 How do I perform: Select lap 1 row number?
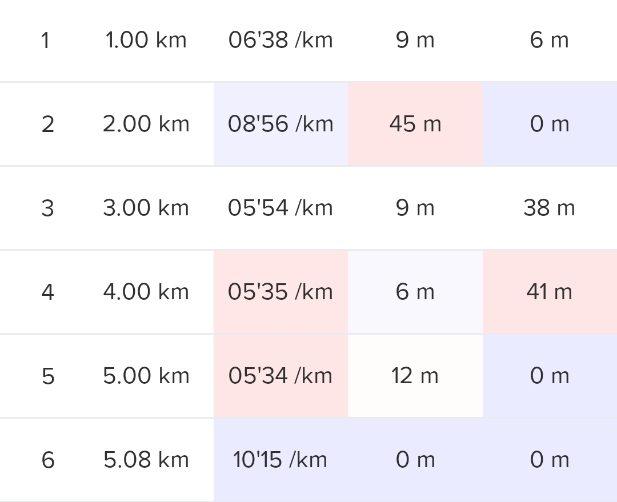(x=46, y=41)
